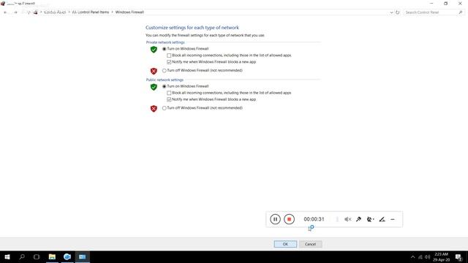Click the volume icon in system tray
Image resolution: width=468 pixels, height=263 pixels.
pyautogui.click(x=427, y=257)
